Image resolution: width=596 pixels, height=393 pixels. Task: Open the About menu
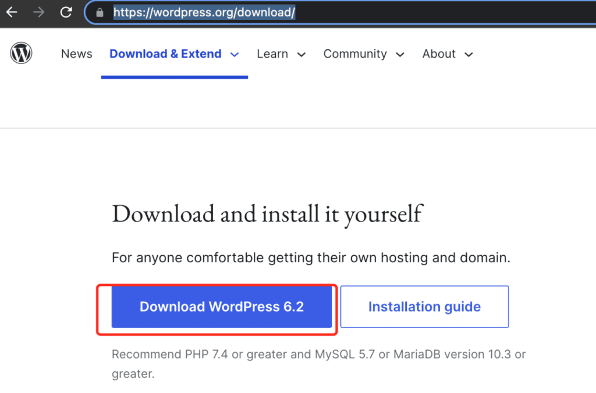click(439, 54)
